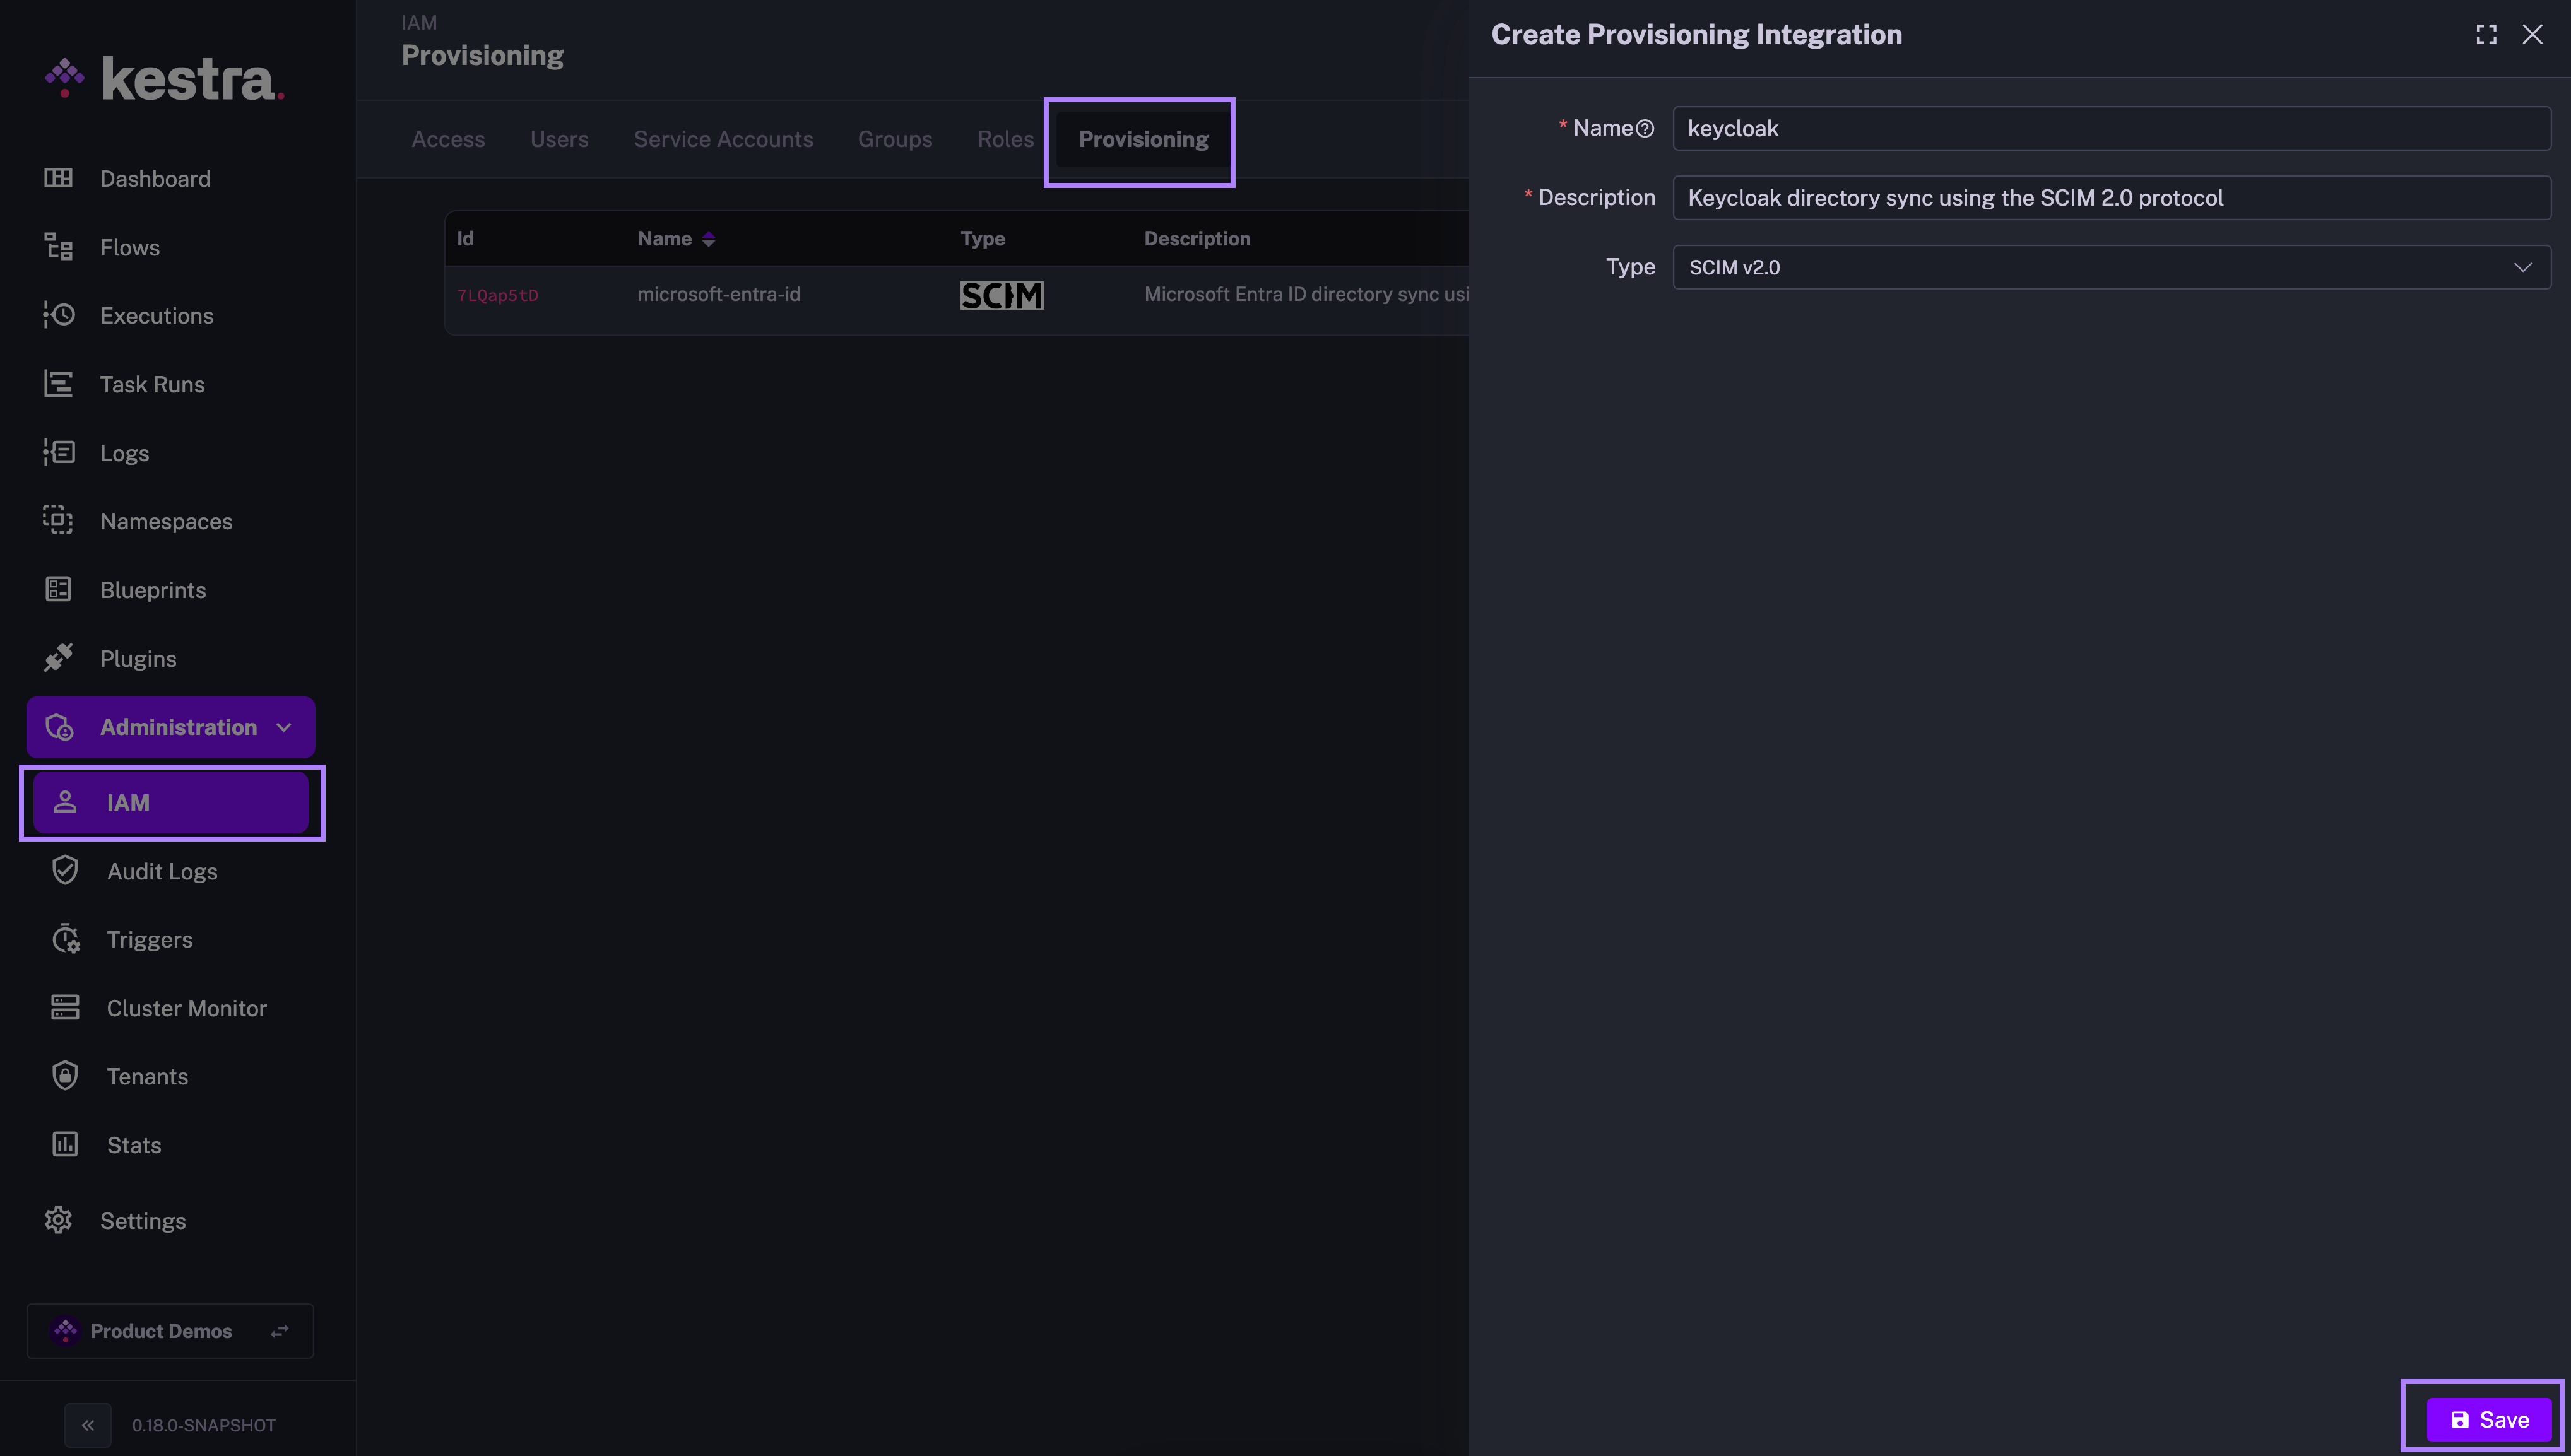Switch to the Service Accounts tab
The image size is (2571, 1456).
pyautogui.click(x=723, y=139)
